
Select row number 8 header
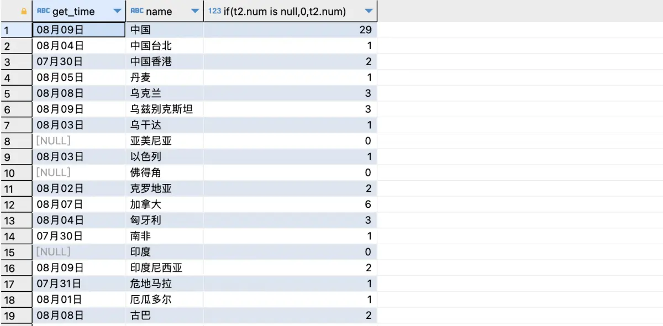(16, 141)
